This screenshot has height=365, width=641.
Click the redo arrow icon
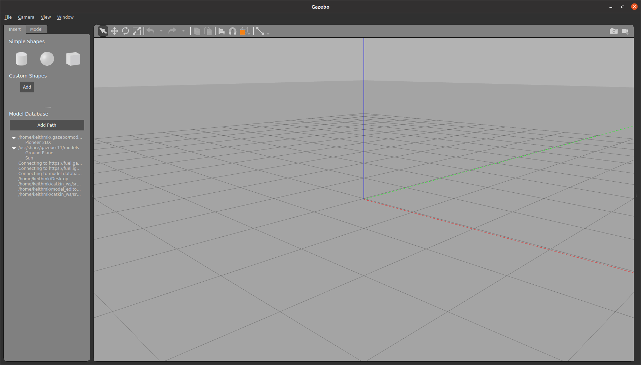[172, 31]
